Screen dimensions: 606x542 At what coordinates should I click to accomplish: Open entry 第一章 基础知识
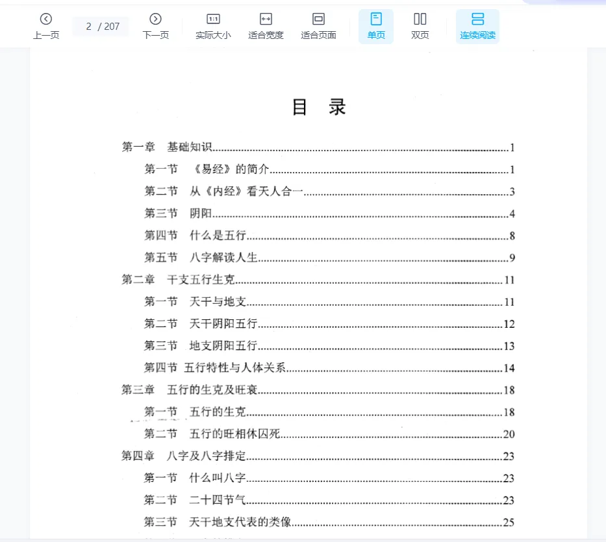318,147
